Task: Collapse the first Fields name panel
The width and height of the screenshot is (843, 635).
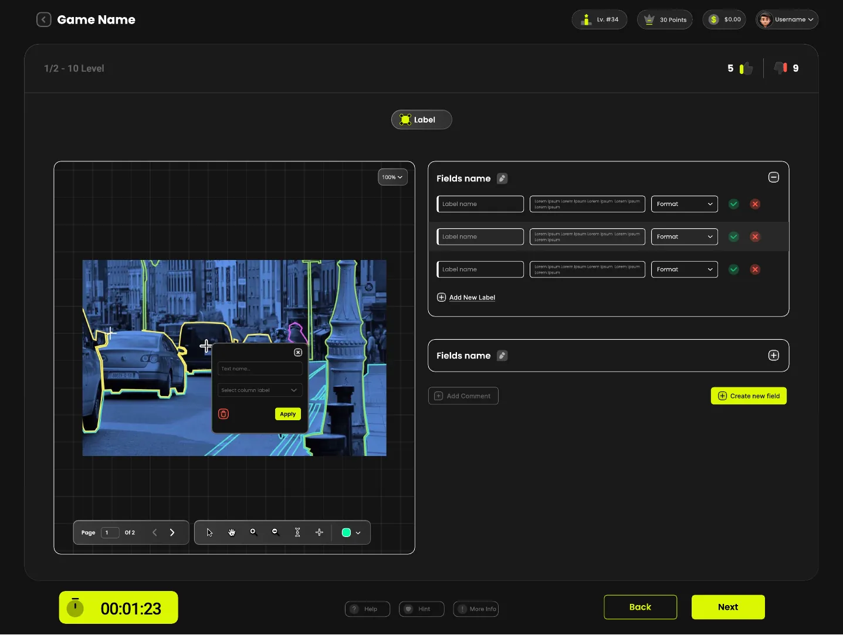Action: point(774,177)
